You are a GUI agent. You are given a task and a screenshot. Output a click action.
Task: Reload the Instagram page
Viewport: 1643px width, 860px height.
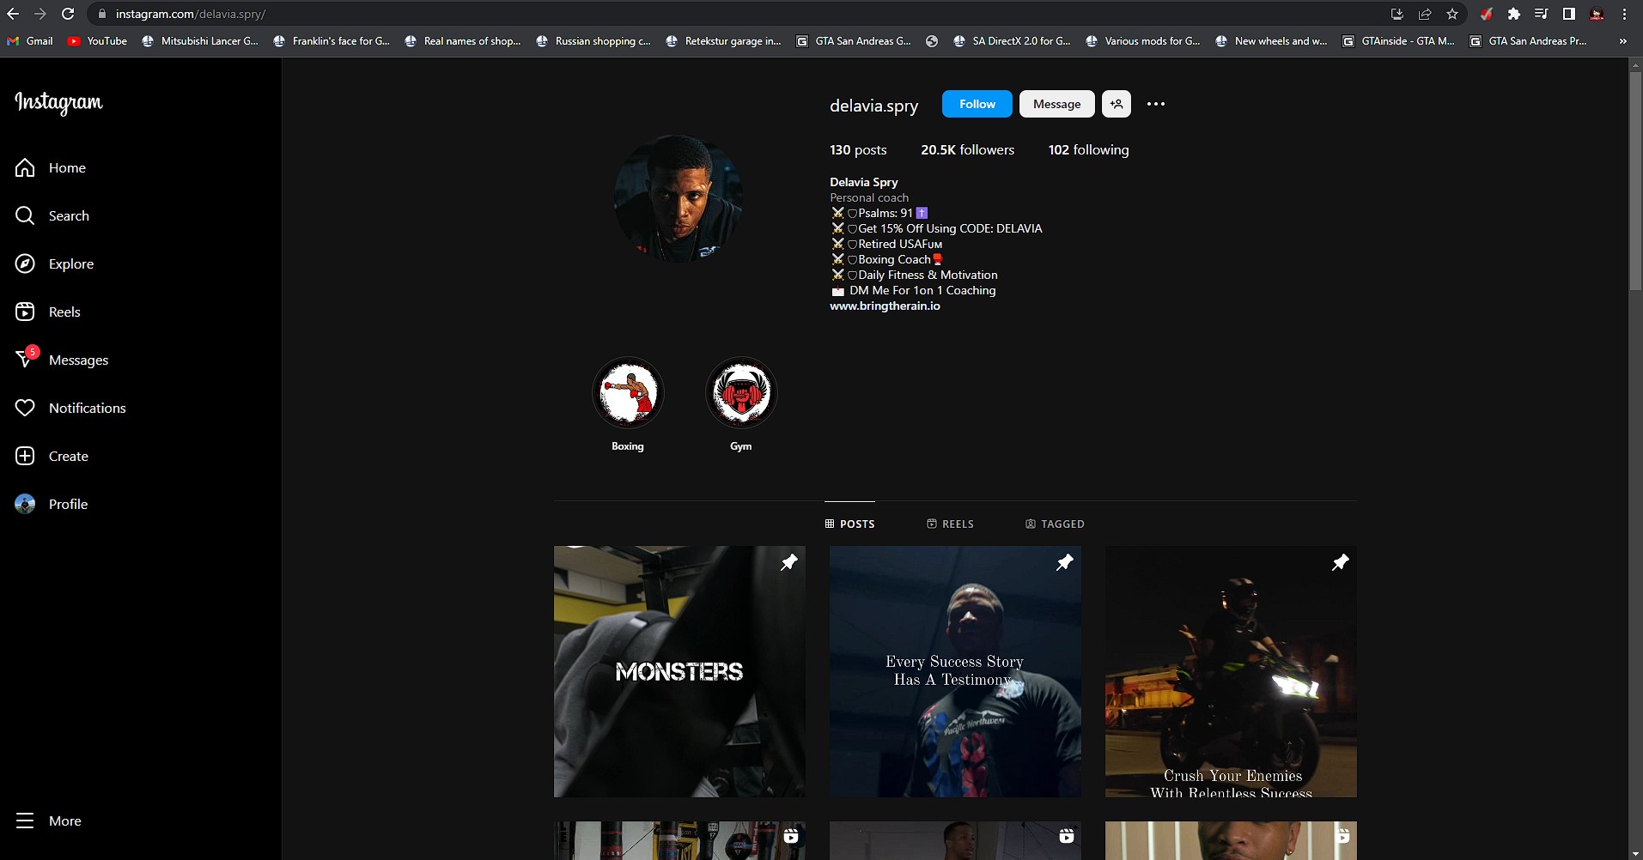[x=68, y=14]
